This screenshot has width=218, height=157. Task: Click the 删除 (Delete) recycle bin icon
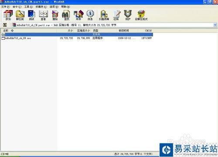55,15
